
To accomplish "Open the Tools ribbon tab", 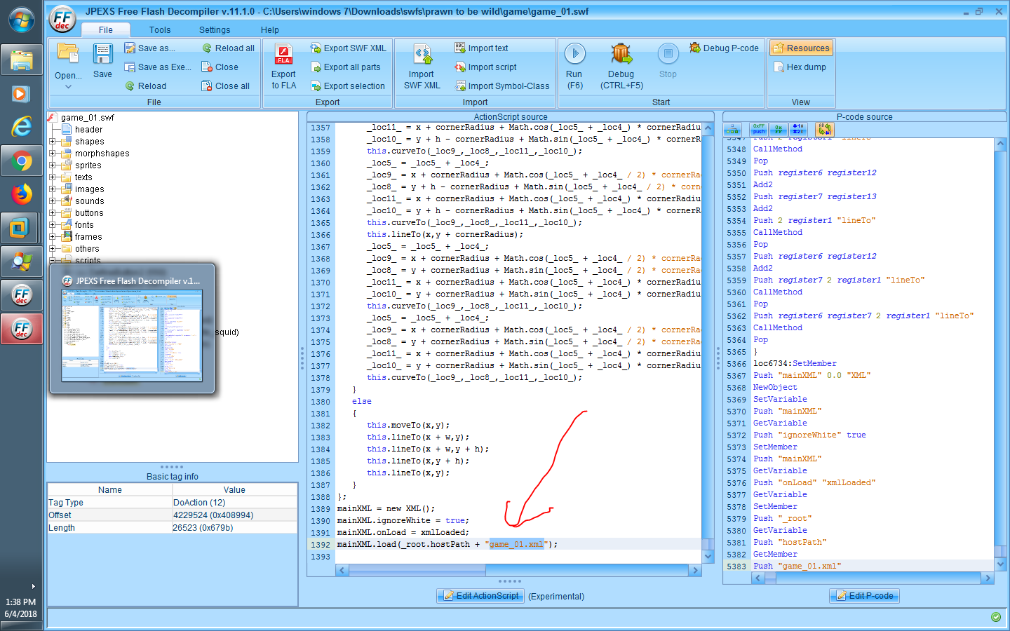I will pos(160,29).
